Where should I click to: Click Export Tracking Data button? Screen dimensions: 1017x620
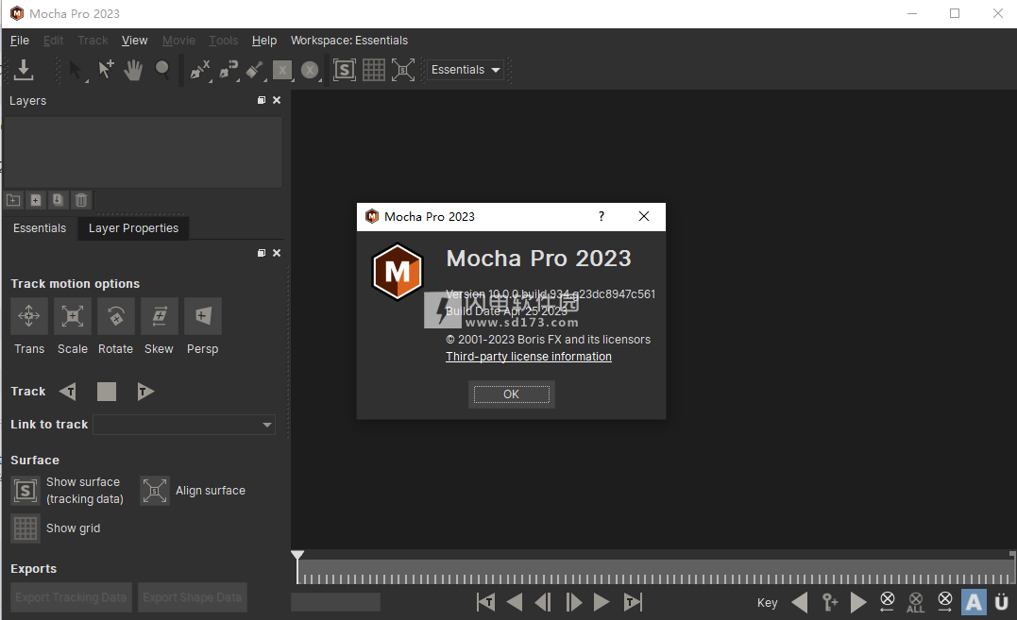tap(72, 597)
